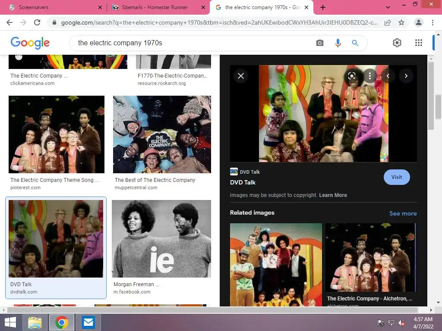Image resolution: width=442 pixels, height=331 pixels.
Task: Go forward in browser history
Action: (23, 22)
